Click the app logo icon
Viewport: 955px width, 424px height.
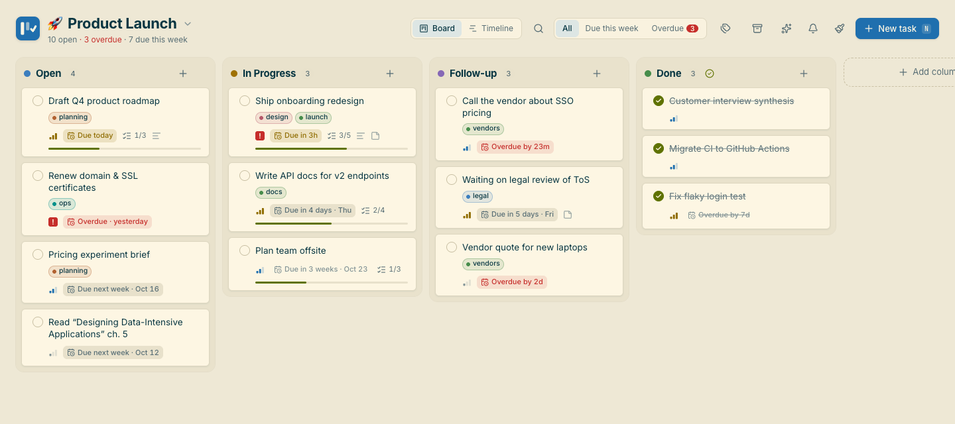point(28,28)
